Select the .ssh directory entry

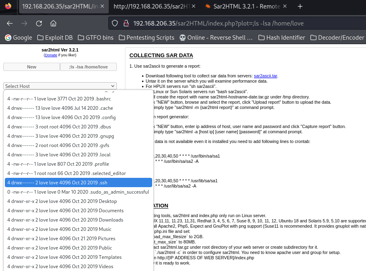click(x=78, y=183)
